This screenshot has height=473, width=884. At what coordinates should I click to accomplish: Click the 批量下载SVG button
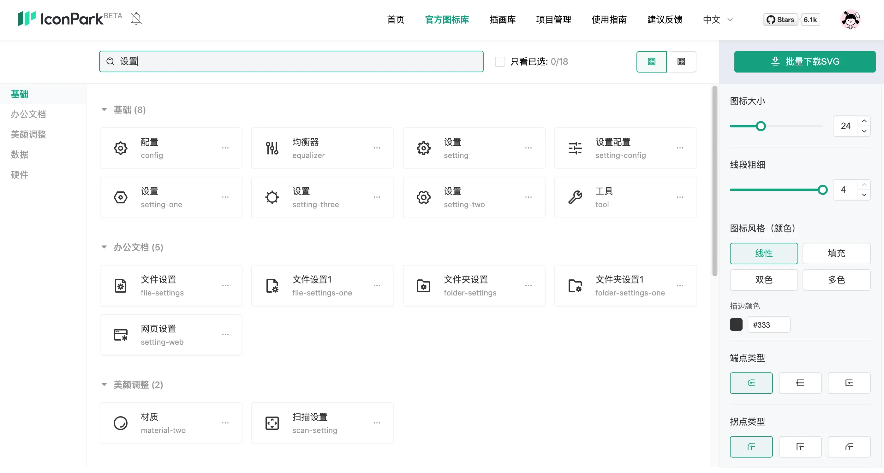804,62
